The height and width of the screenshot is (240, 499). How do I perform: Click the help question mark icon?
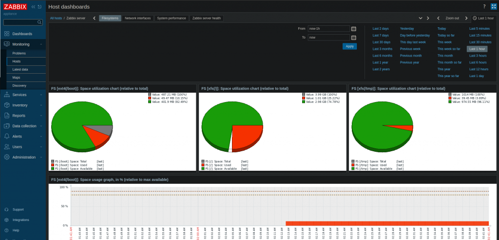(x=484, y=7)
